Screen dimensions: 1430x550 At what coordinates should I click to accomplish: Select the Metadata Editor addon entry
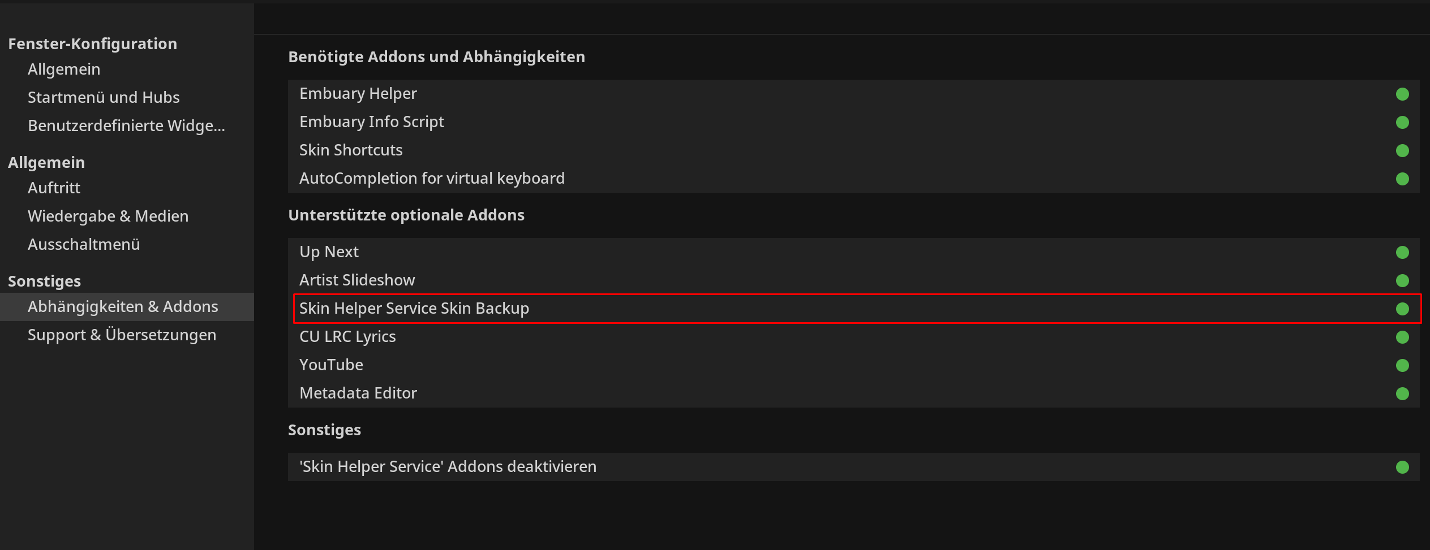(x=853, y=393)
